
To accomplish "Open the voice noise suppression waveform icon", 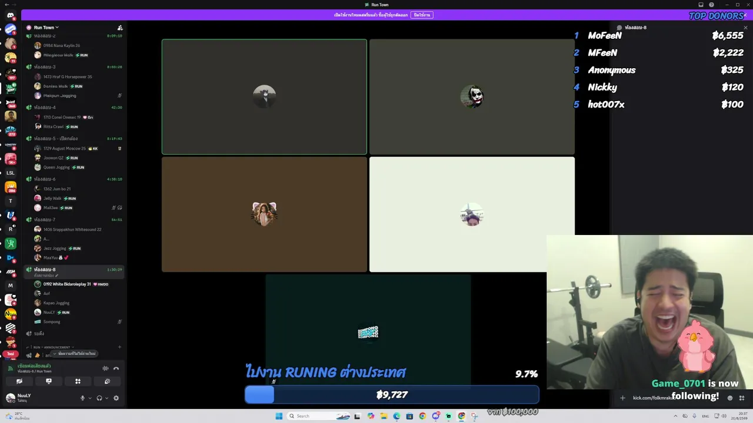I will (x=105, y=368).
